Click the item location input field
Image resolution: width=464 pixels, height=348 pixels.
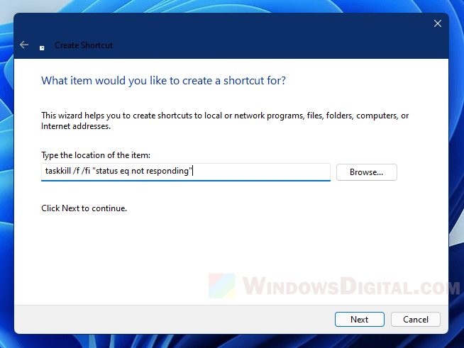click(x=186, y=172)
